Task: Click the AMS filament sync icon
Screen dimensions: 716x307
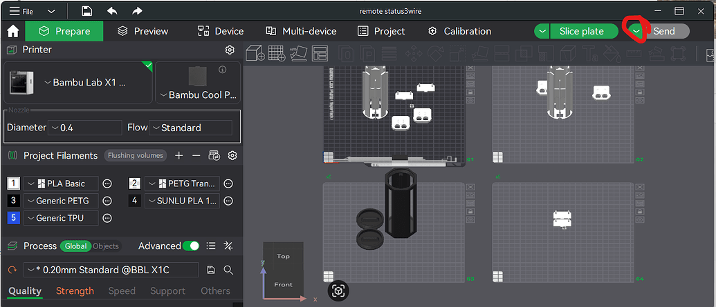Action: (214, 156)
